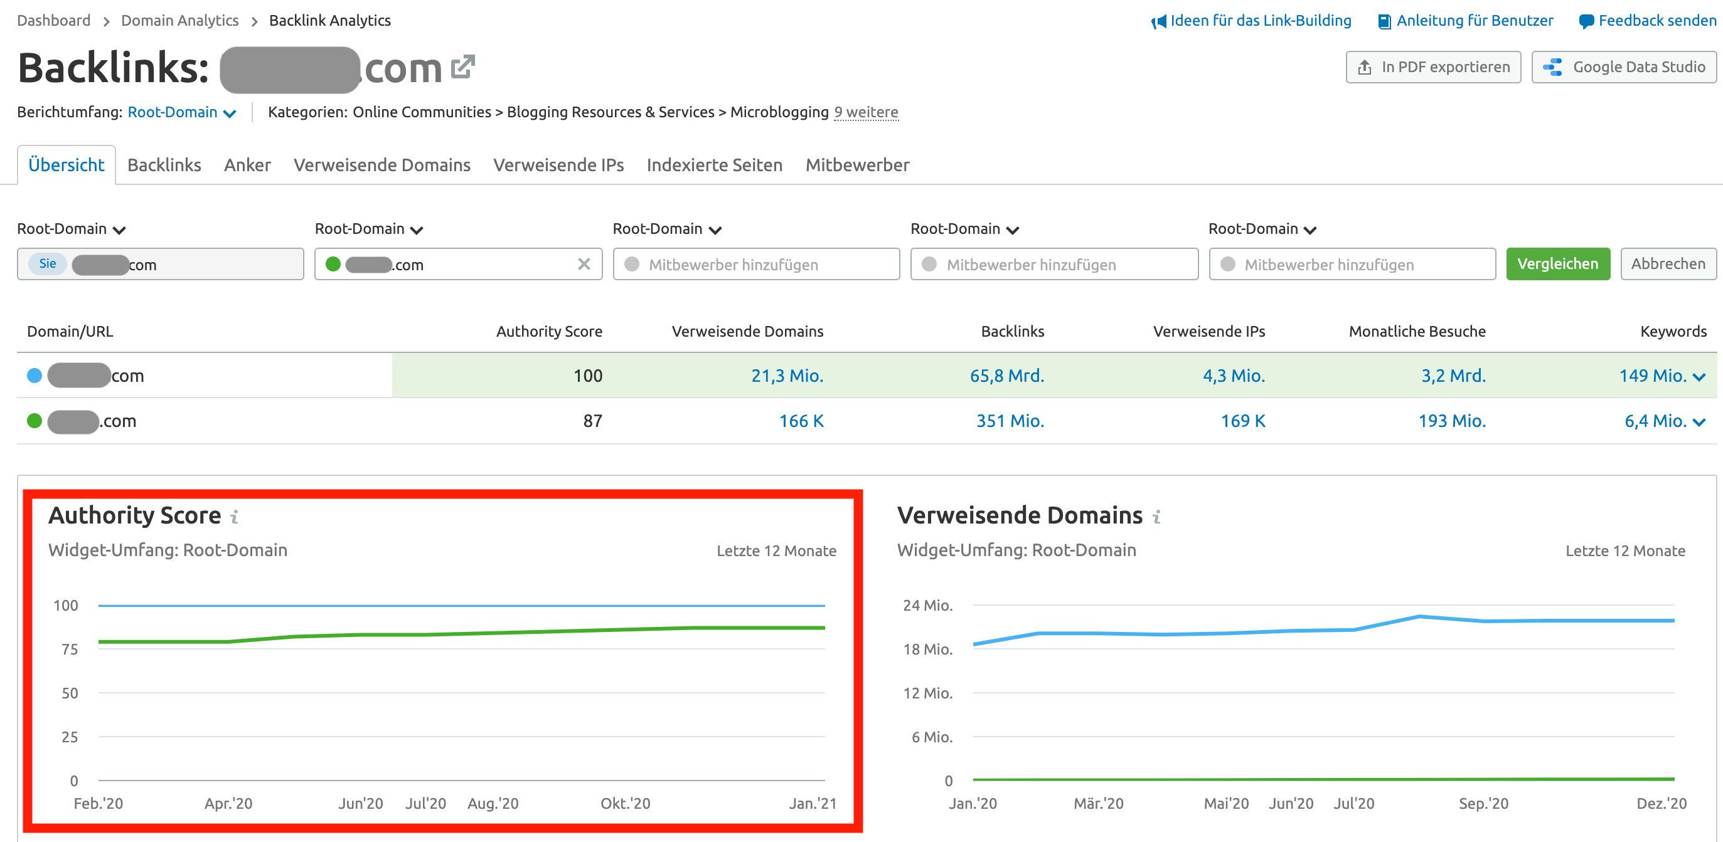The height and width of the screenshot is (842, 1723).
Task: Switch to the Backlinks tab
Action: (x=164, y=165)
